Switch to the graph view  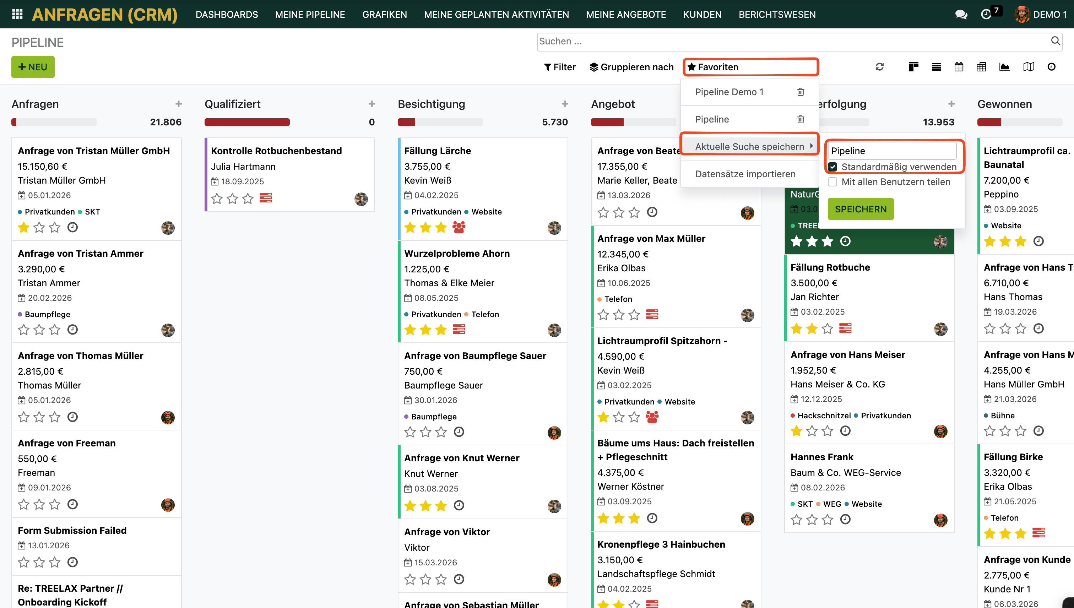tap(1004, 67)
